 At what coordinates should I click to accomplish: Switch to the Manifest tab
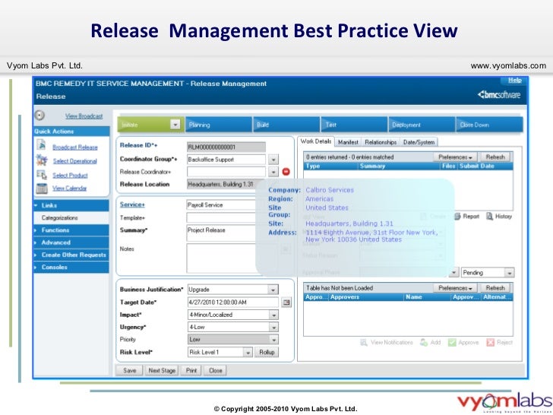[x=348, y=142]
